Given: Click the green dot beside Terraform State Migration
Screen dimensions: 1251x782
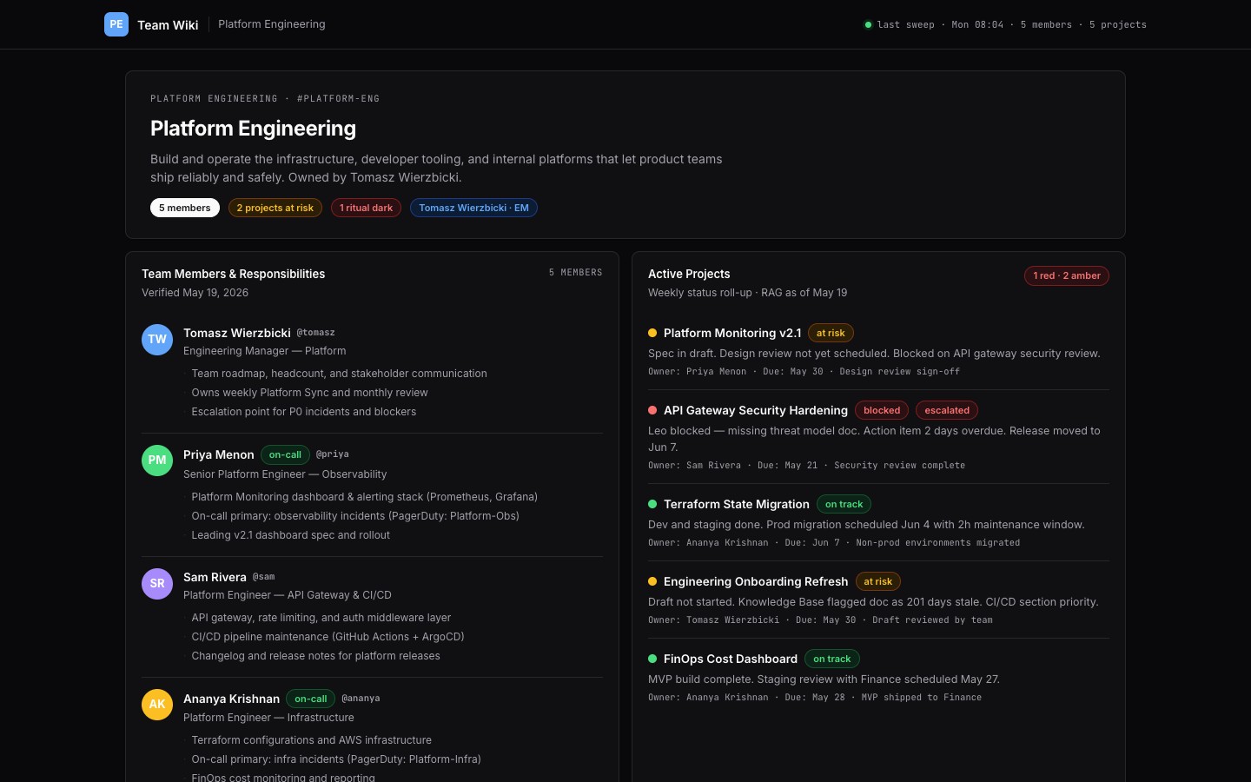Looking at the screenshot, I should 652,504.
